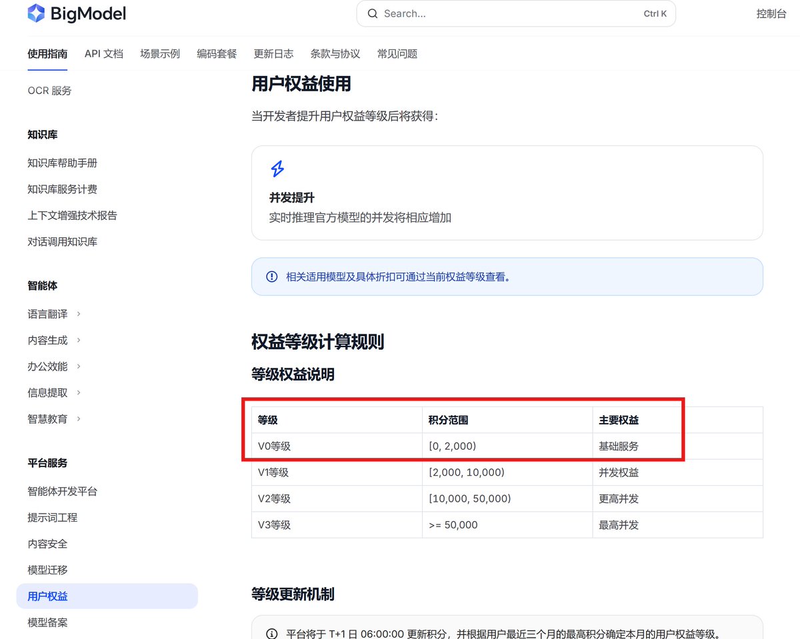Open the 控制台 link

point(771,13)
